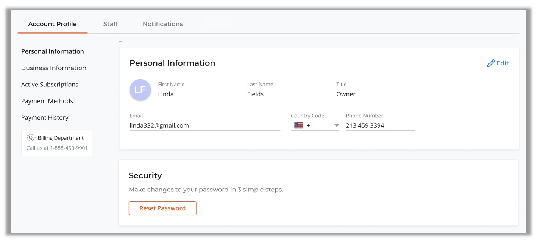Go to Active Subscriptions section
Viewport: 540px width, 244px height.
[50, 85]
